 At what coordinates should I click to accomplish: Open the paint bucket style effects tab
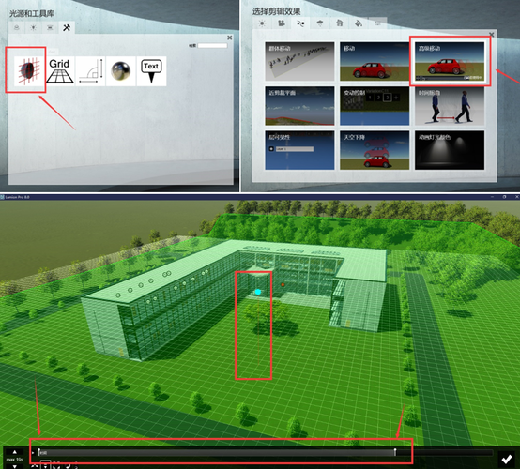coord(359,23)
